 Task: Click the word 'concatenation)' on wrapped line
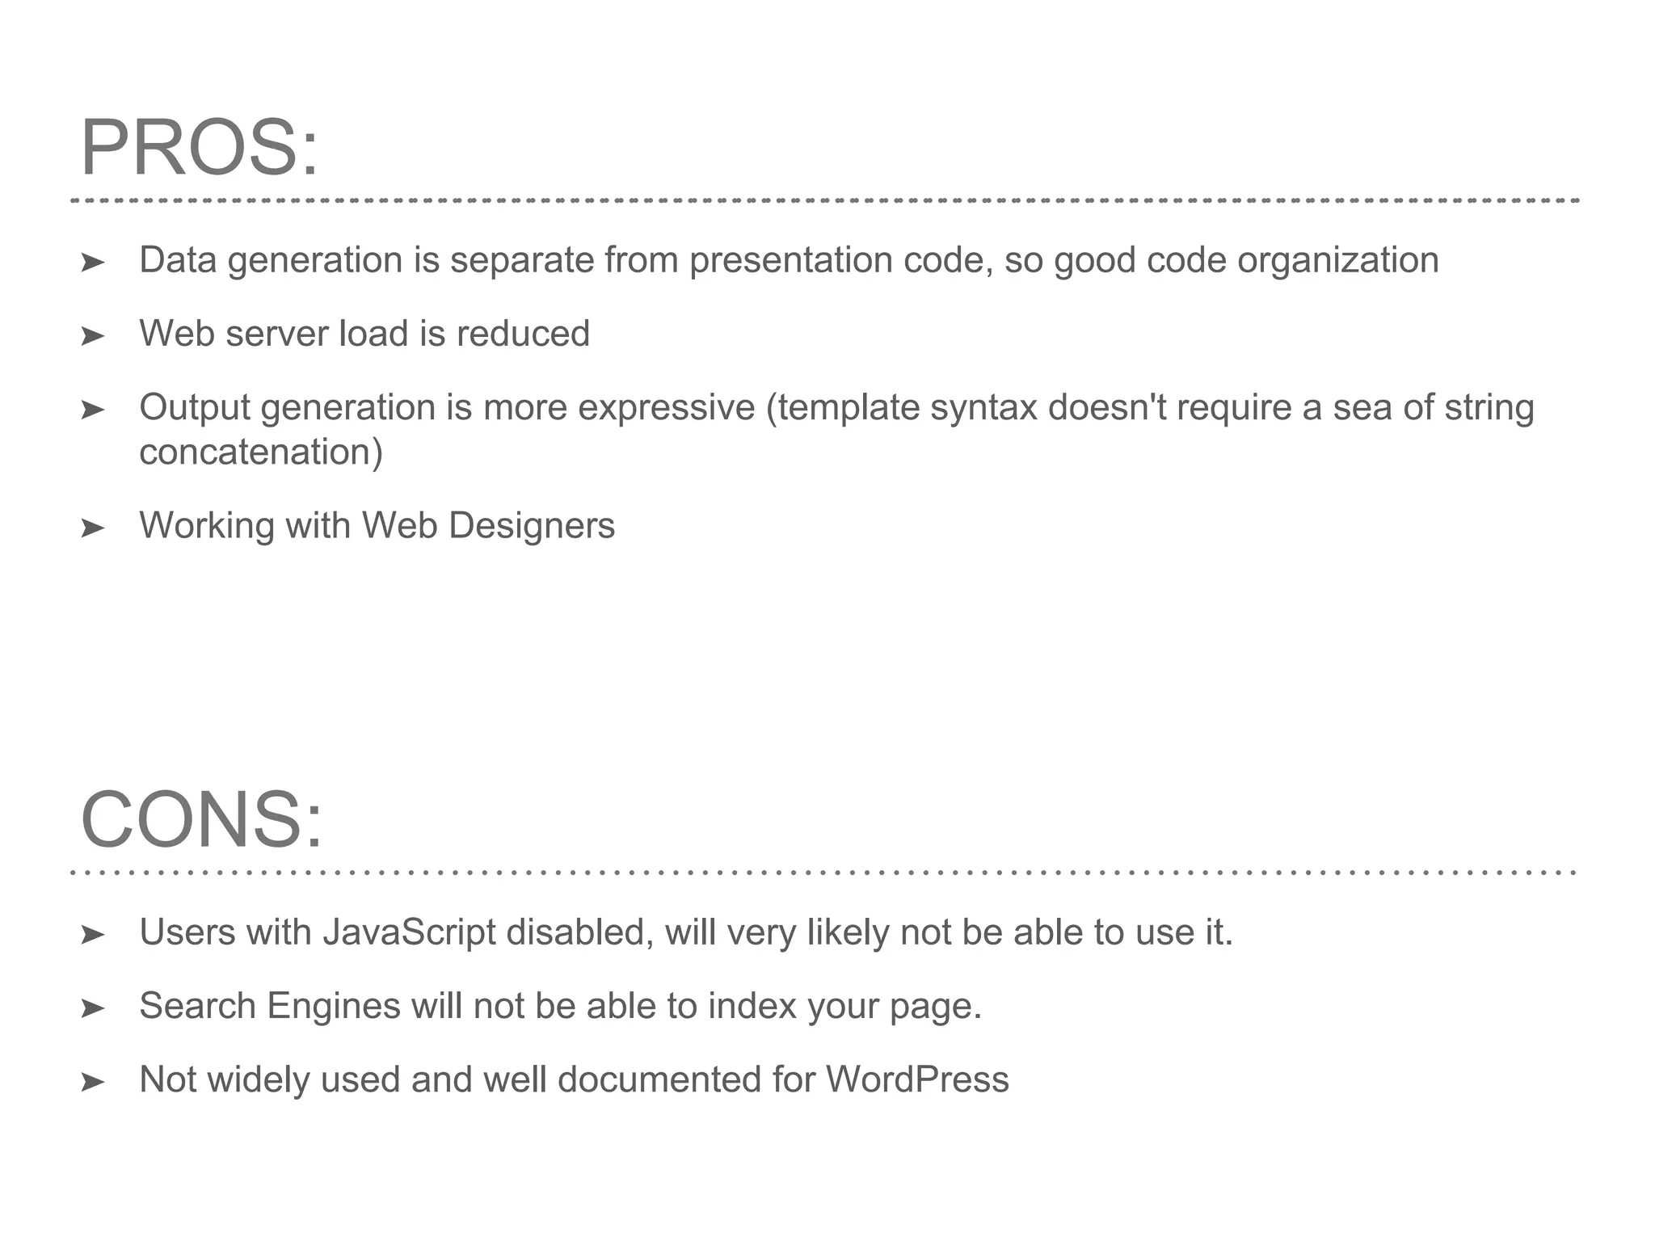(x=261, y=452)
